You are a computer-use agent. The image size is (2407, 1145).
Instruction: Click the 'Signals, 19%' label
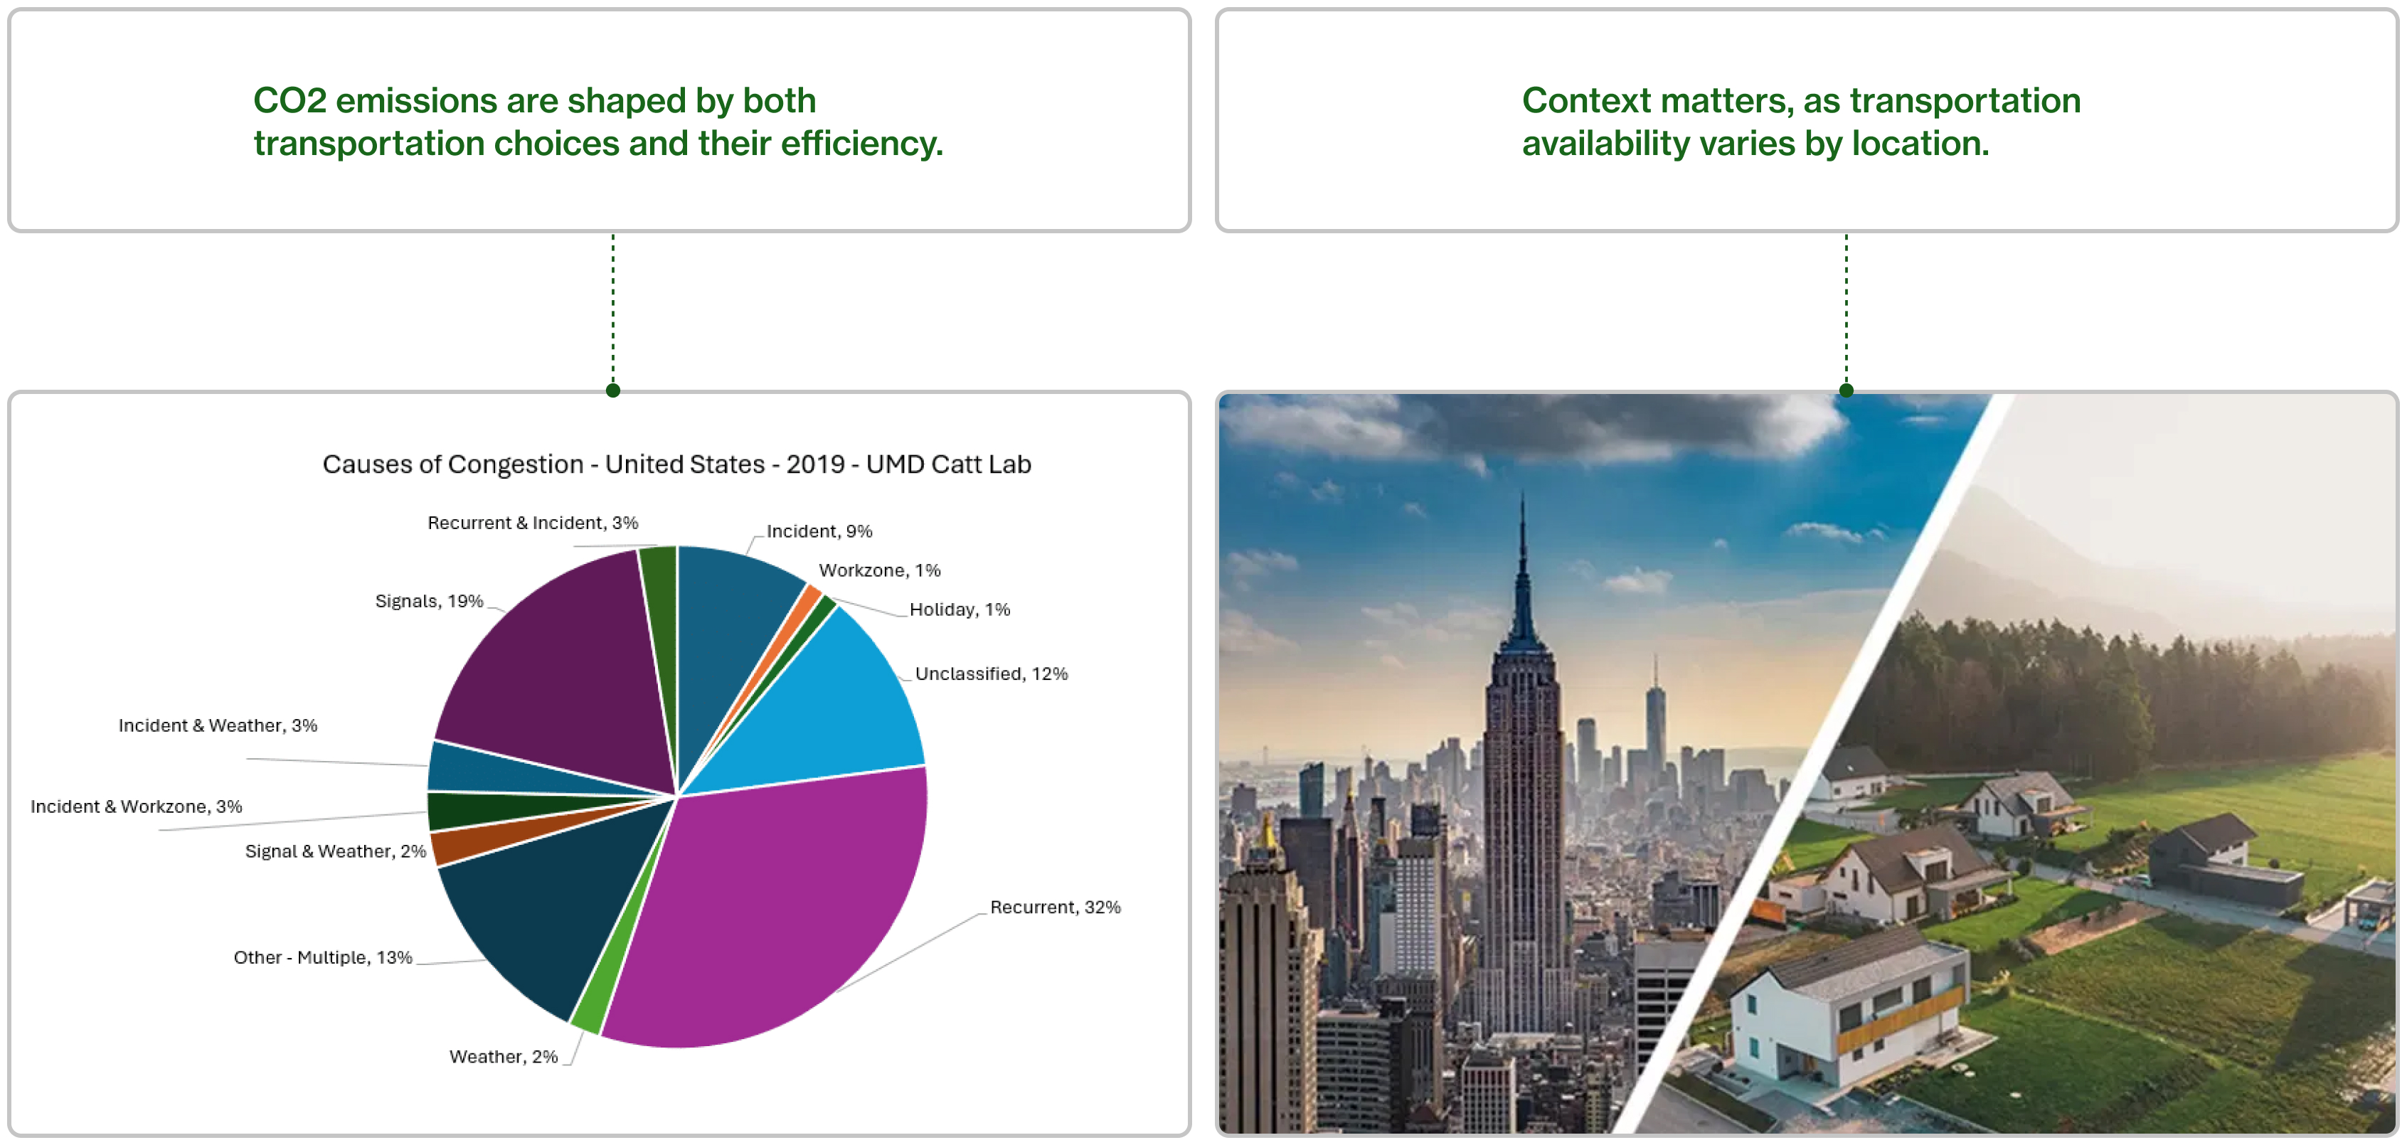(x=429, y=600)
